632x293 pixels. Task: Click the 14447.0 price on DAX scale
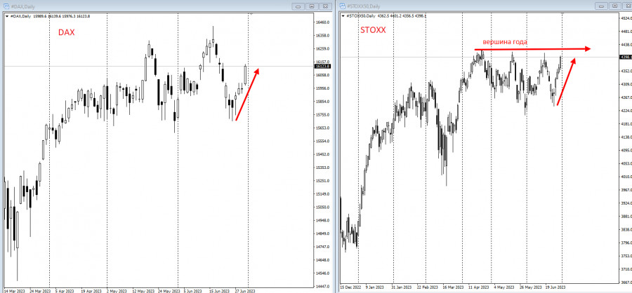(323, 287)
